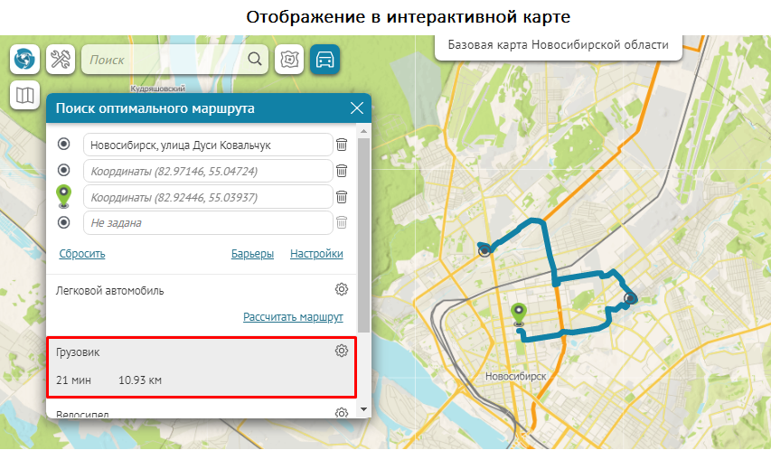
Task: Select the Легковой автомобиль transport option
Action: pyautogui.click(x=110, y=291)
